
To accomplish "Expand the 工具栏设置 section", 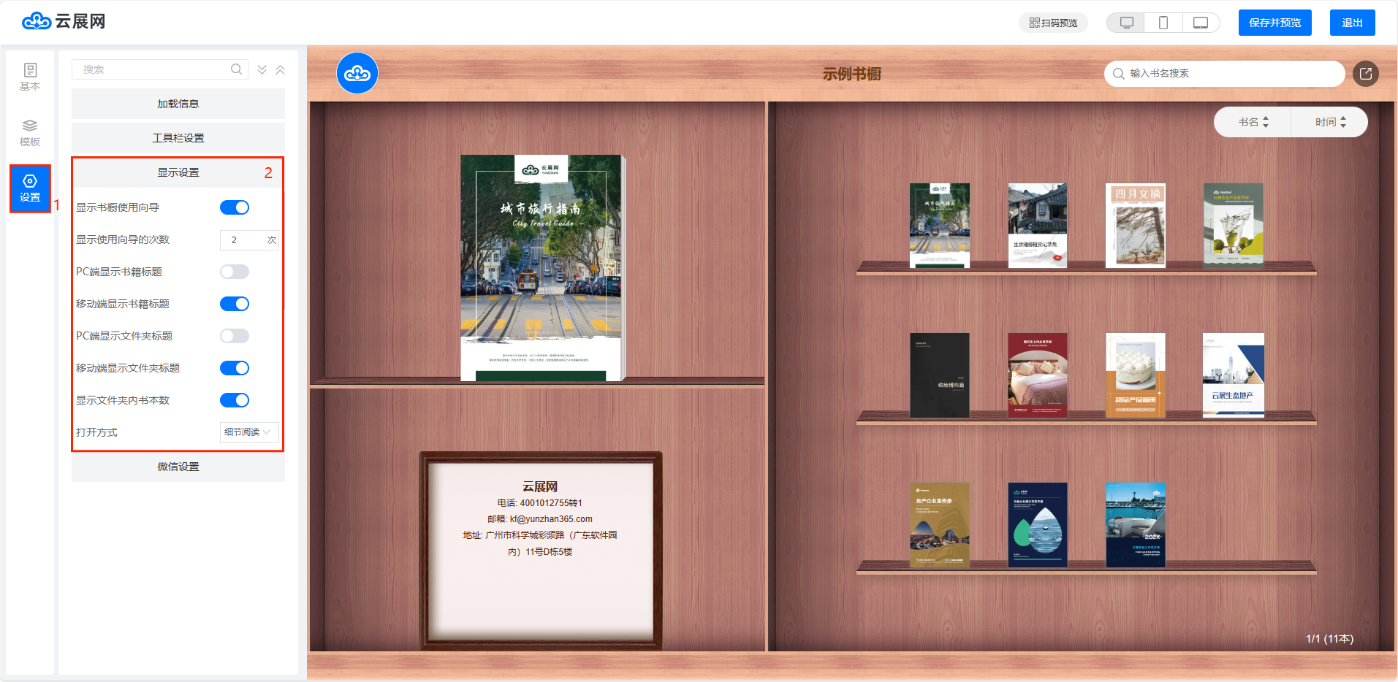I will coord(178,138).
